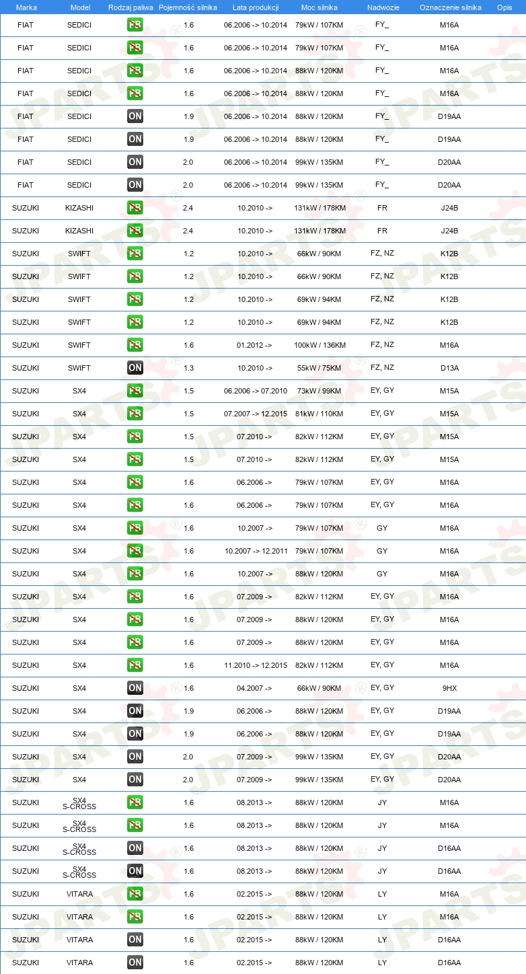Image resolution: width=526 pixels, height=974 pixels.
Task: Select SUZUKI cell in the 81kW / 110KM row
Action: (x=26, y=414)
